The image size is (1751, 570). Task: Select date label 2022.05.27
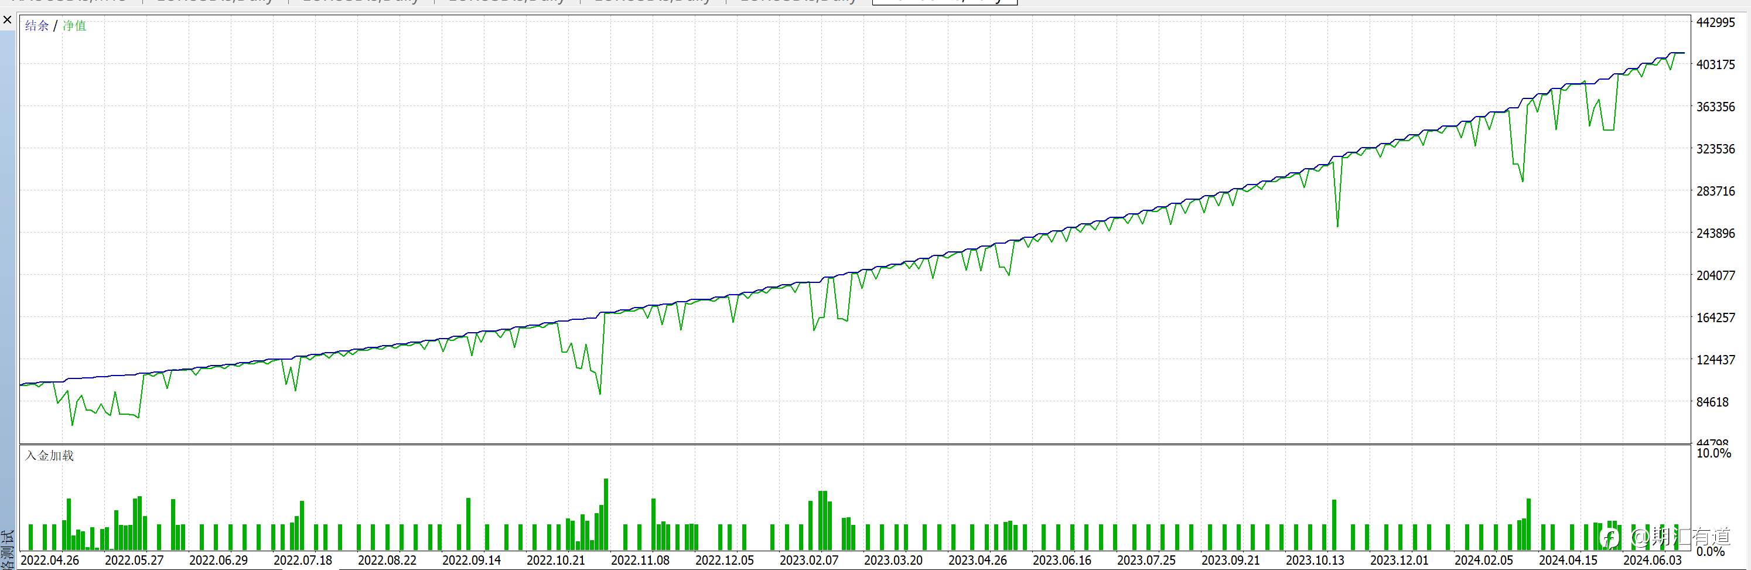tap(135, 561)
